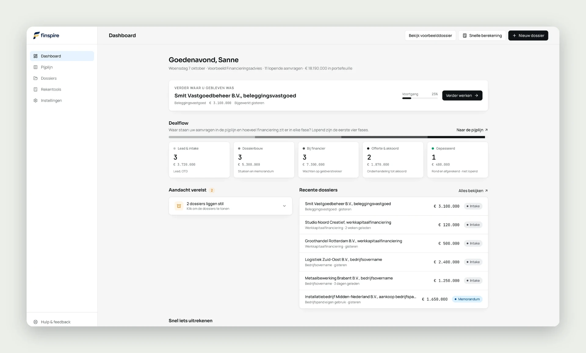Click the finspire logo
Image resolution: width=586 pixels, height=353 pixels.
click(46, 35)
